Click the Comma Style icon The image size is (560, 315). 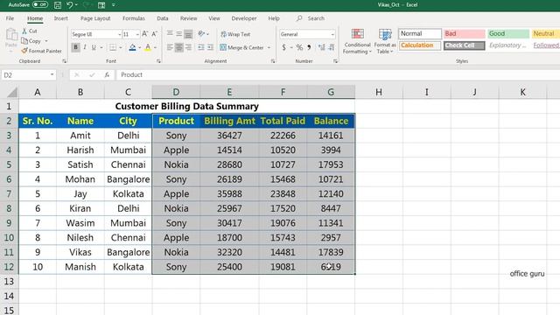309,47
